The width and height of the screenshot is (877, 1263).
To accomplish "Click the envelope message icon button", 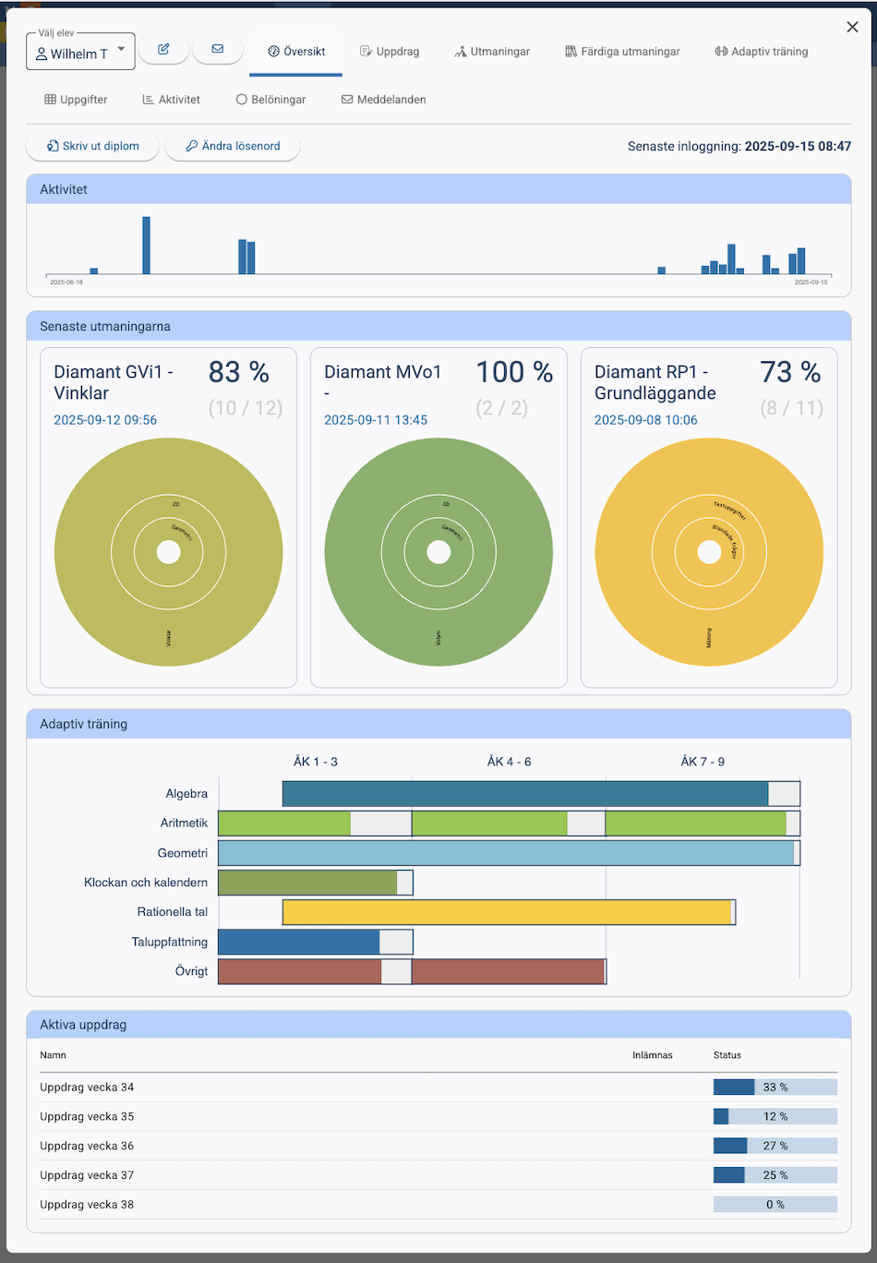I will [218, 50].
